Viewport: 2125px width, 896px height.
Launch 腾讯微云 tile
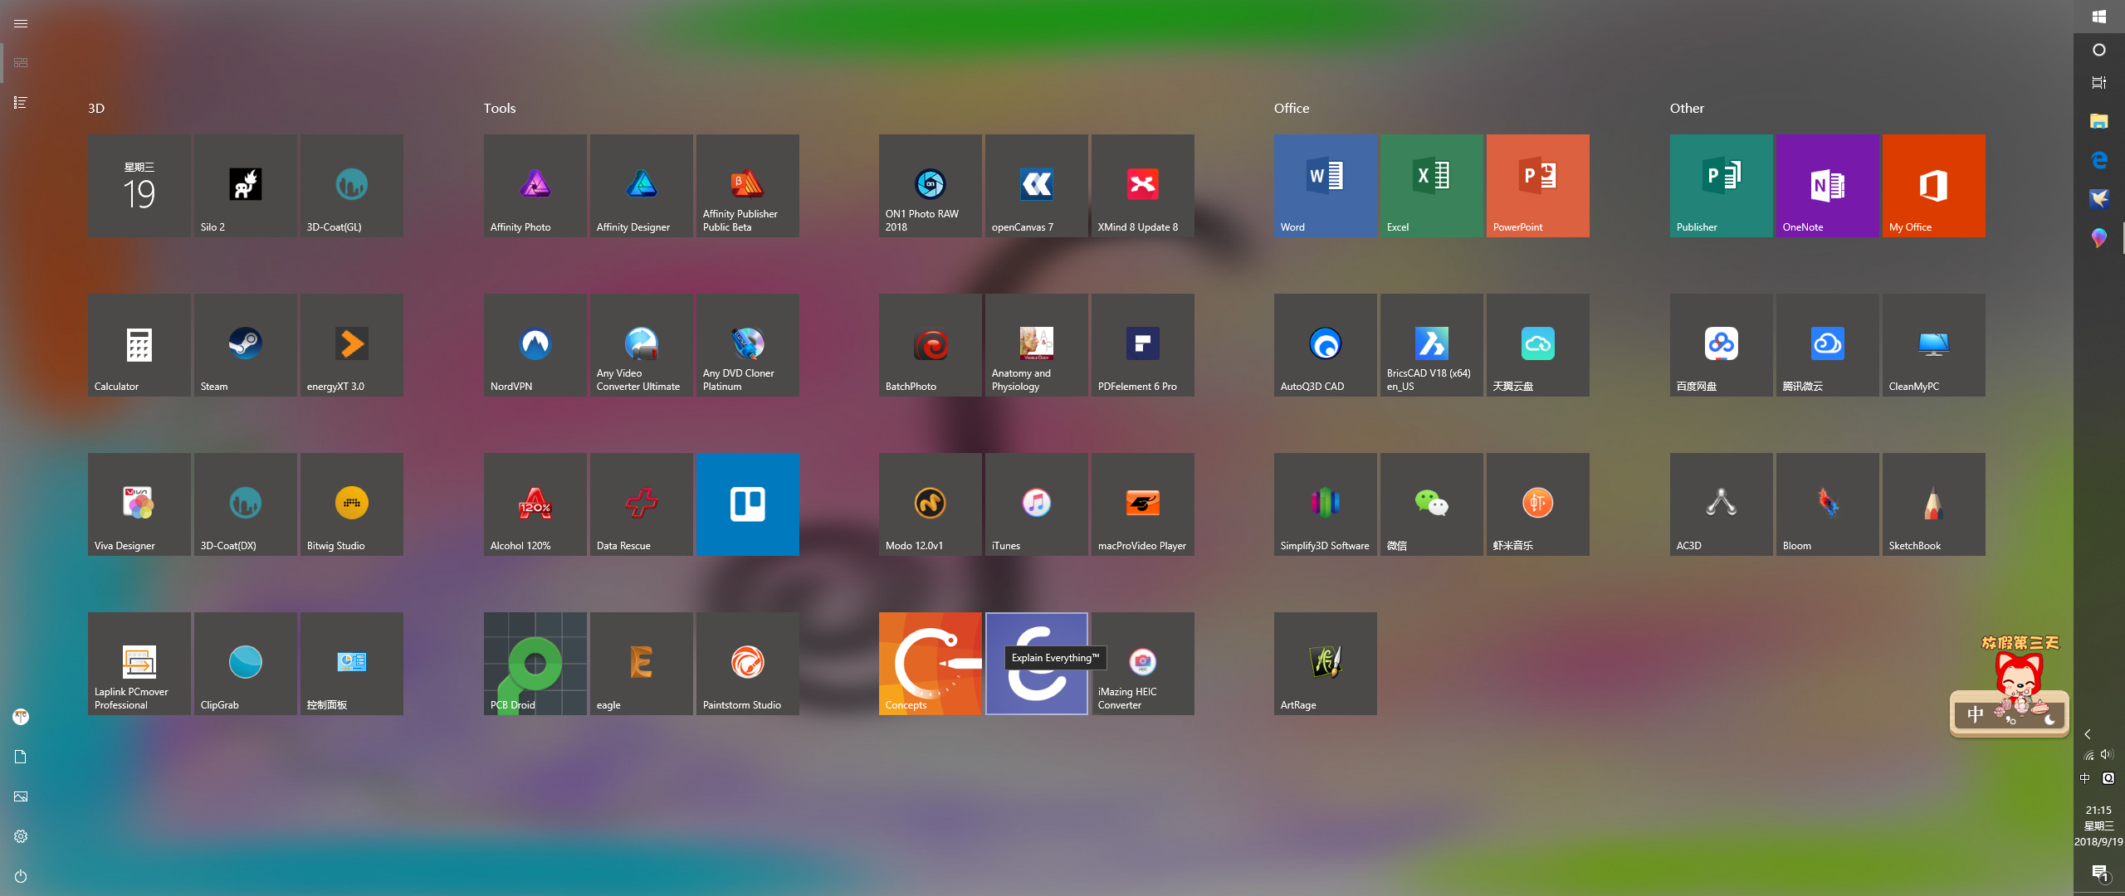[x=1828, y=345]
